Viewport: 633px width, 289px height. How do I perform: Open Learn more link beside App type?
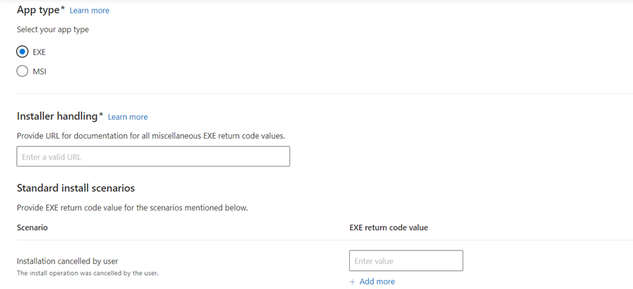[x=89, y=10]
